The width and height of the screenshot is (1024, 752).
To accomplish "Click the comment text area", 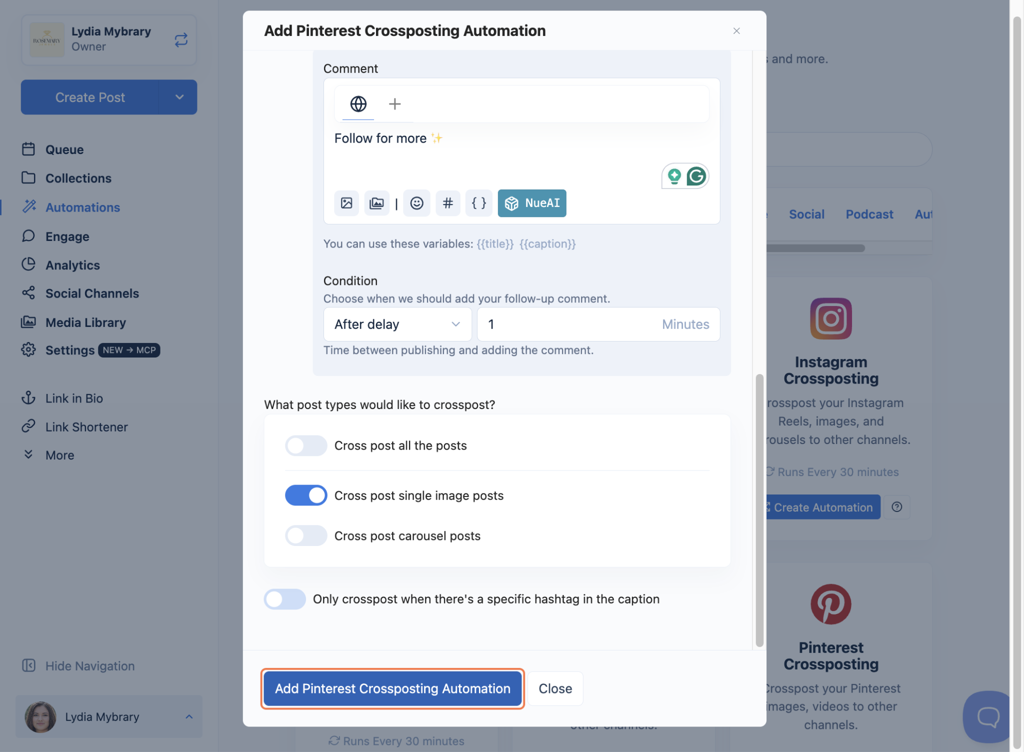I will [521, 150].
